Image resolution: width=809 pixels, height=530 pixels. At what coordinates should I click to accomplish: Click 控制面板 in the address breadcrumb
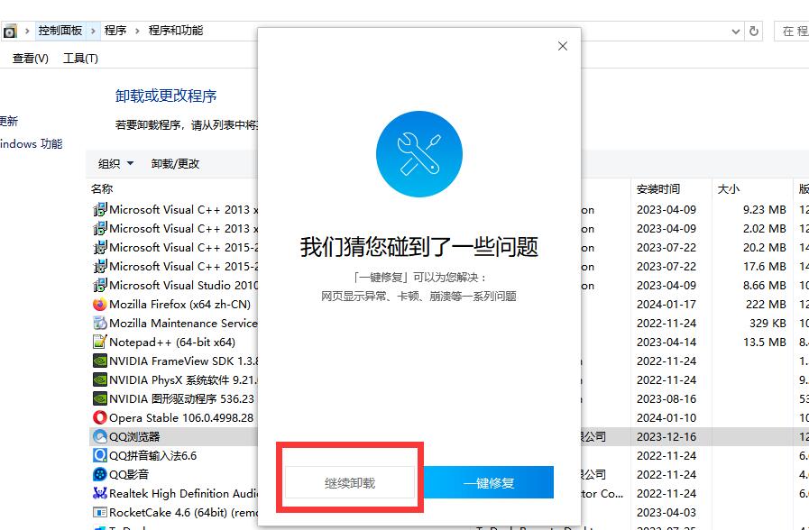click(60, 31)
